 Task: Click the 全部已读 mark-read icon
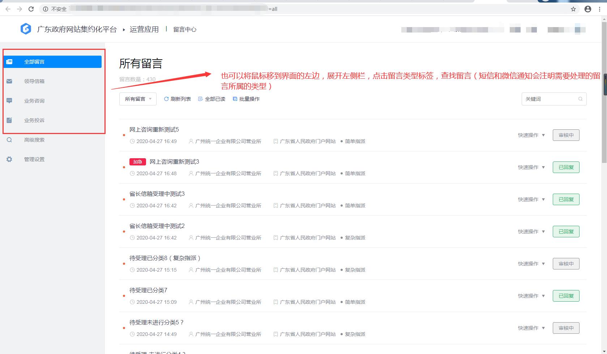pyautogui.click(x=201, y=99)
